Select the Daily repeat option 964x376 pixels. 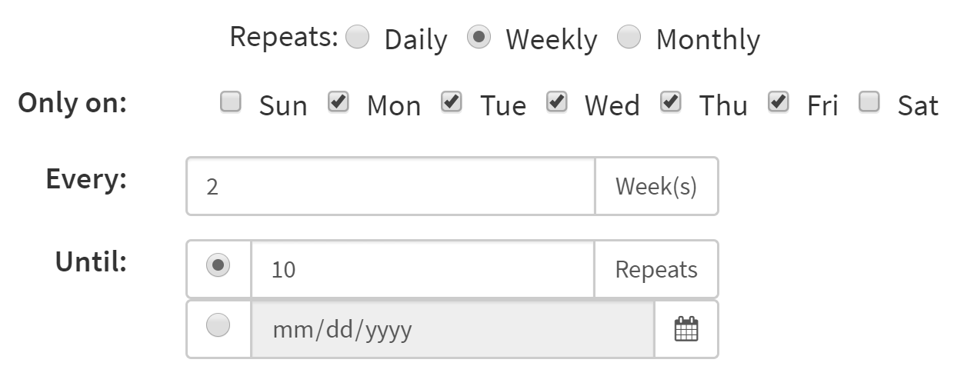[x=358, y=37]
